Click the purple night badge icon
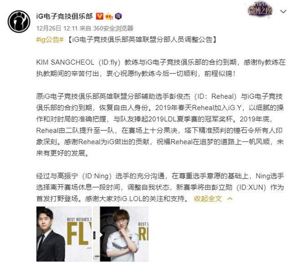Screen dimensions: 294x262 tap(118, 16)
